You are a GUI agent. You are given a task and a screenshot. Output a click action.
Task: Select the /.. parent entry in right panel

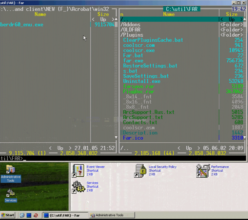(x=169, y=19)
